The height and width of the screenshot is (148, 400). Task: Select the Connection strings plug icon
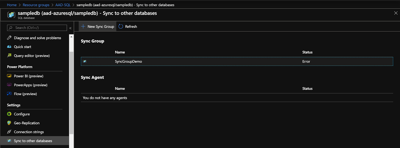9,132
